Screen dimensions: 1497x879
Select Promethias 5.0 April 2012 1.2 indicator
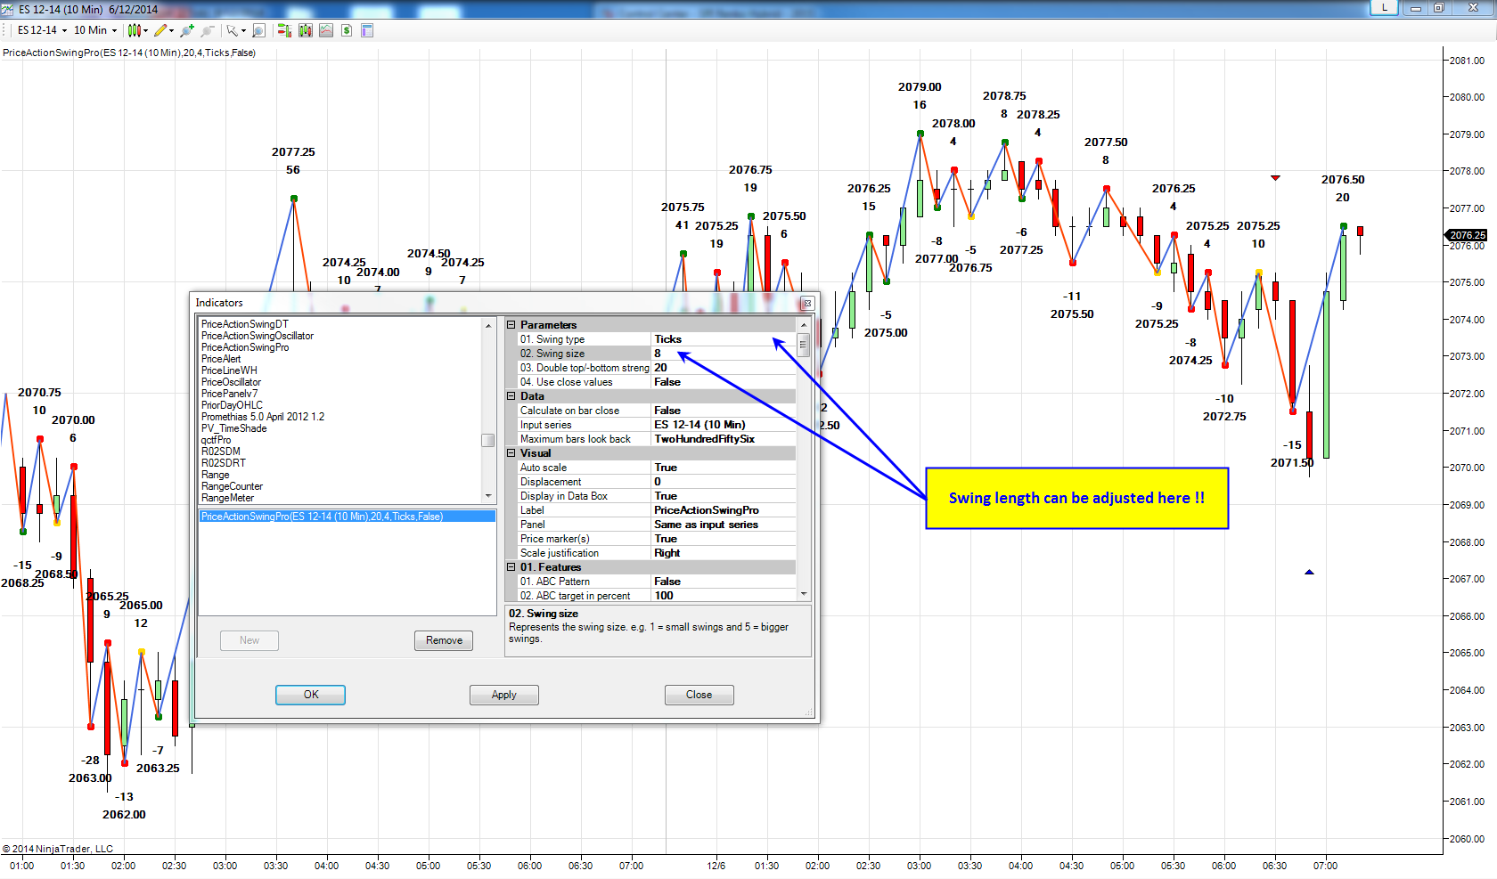point(263,417)
